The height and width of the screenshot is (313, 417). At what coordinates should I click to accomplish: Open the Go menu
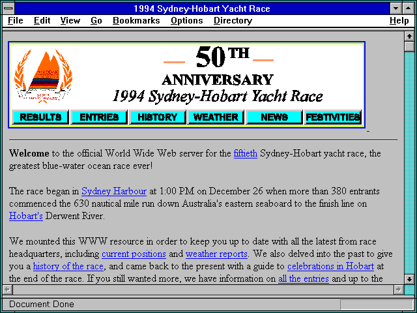click(x=96, y=21)
